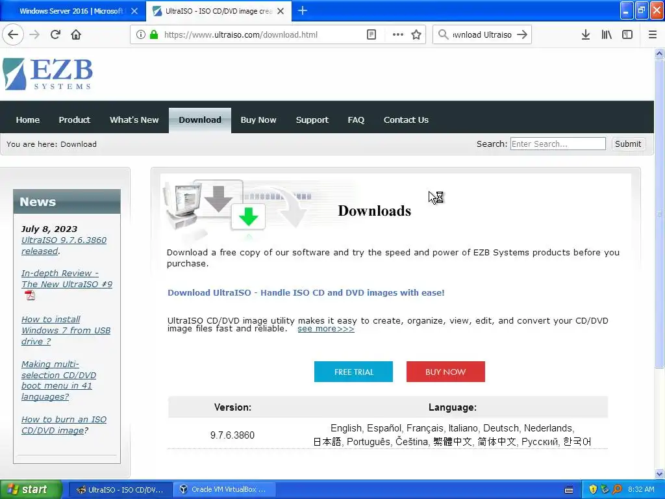Open the Library bookshelf icon

(607, 34)
